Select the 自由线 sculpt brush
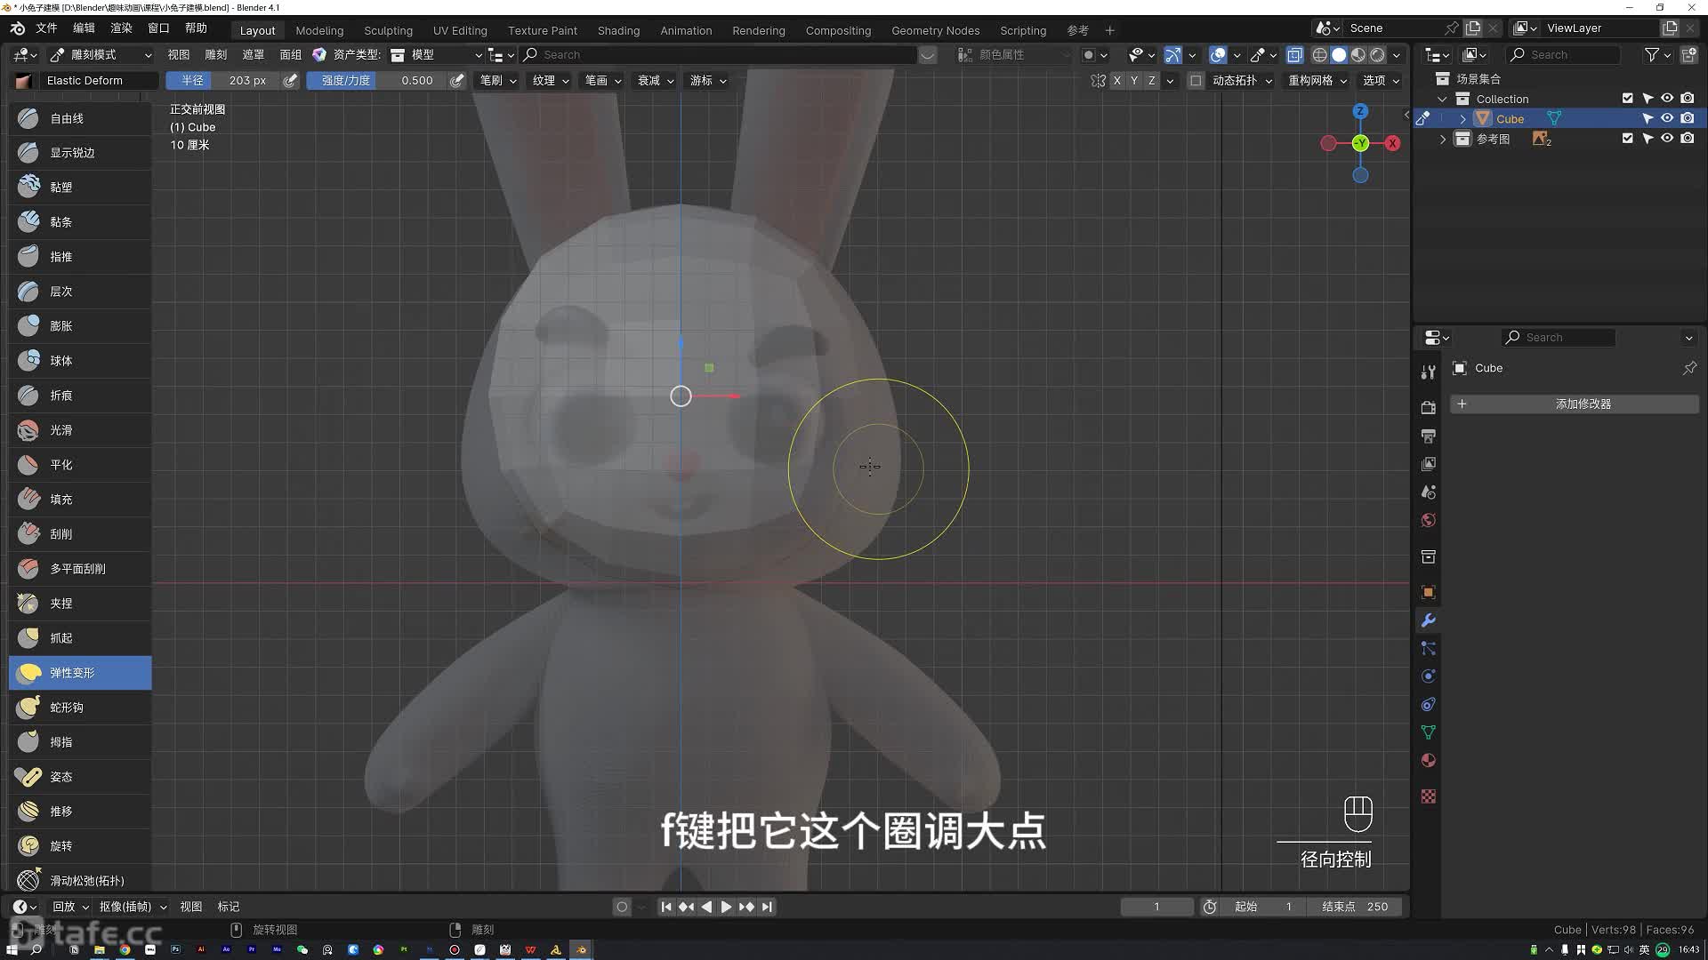 [80, 118]
